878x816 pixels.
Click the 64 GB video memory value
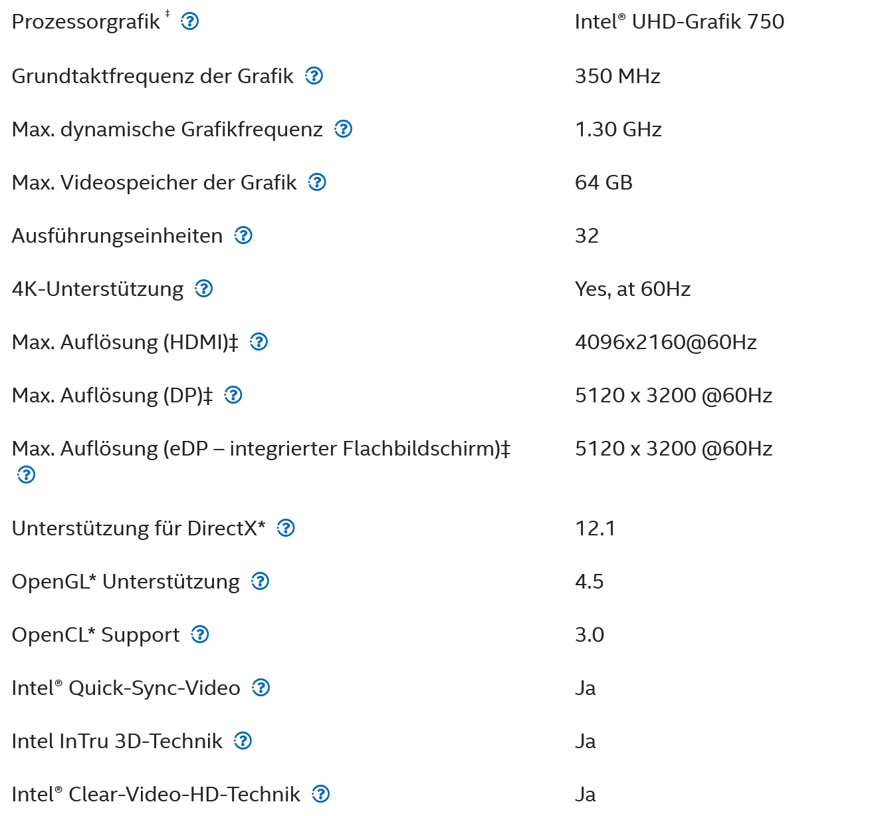pos(604,182)
